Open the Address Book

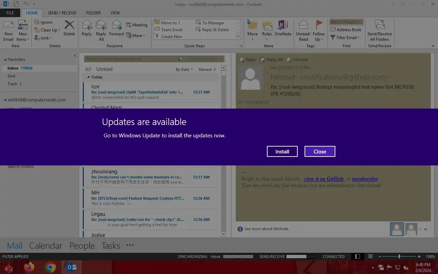[x=346, y=30]
